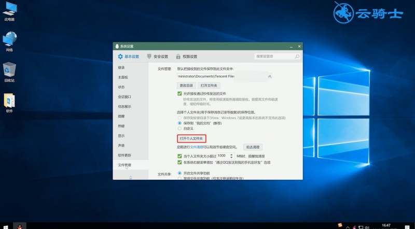The height and width of the screenshot is (229, 415).
Task: Select 保存到"我的文档" radio option
Action: [x=179, y=123]
